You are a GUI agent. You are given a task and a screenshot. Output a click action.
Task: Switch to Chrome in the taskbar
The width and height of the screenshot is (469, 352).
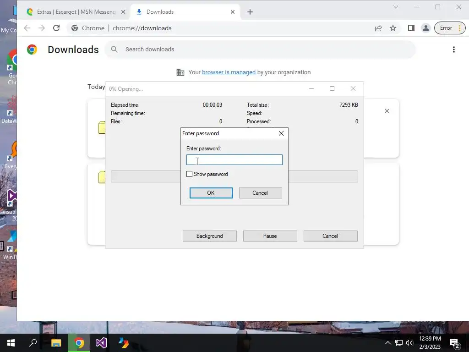coord(79,343)
